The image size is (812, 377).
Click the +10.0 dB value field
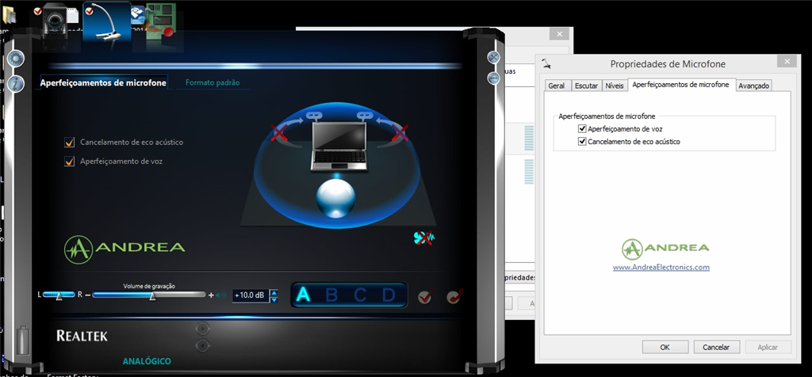(251, 295)
